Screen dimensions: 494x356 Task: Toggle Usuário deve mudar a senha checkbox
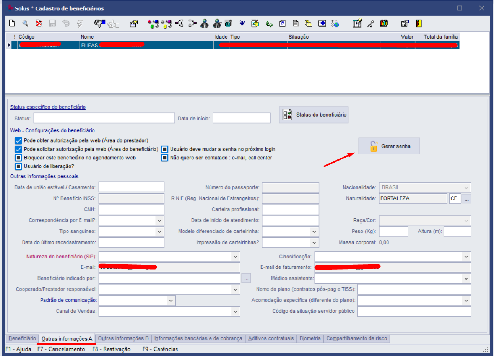[x=165, y=149]
